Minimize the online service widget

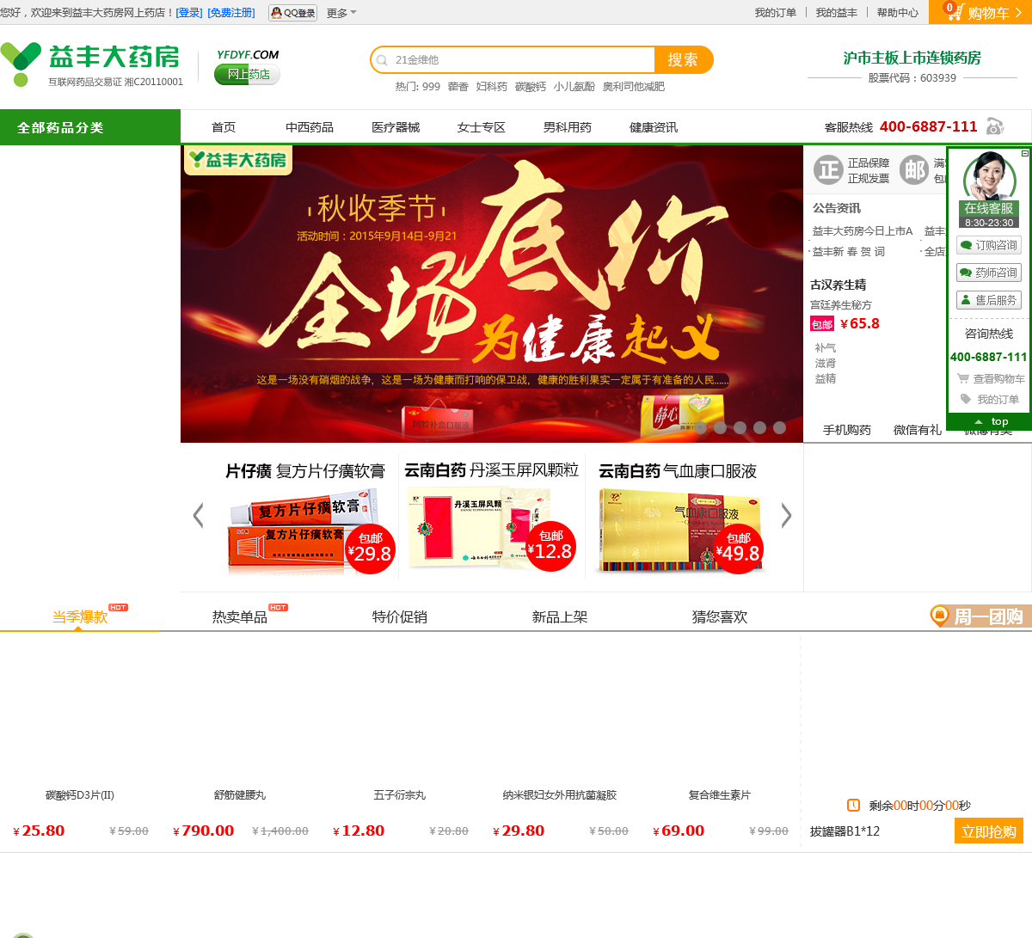(x=1025, y=153)
